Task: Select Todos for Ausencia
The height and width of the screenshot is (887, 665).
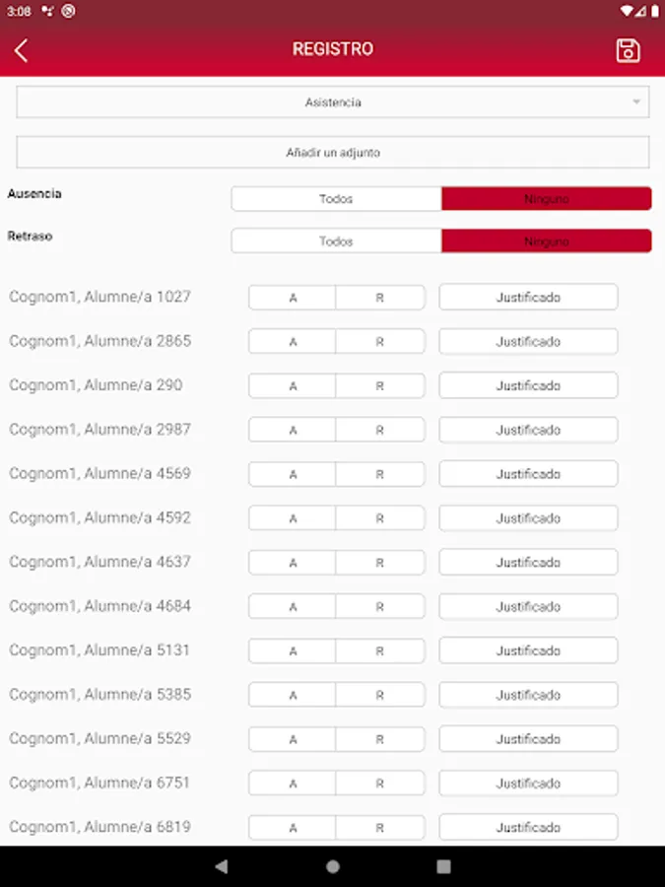Action: click(336, 199)
